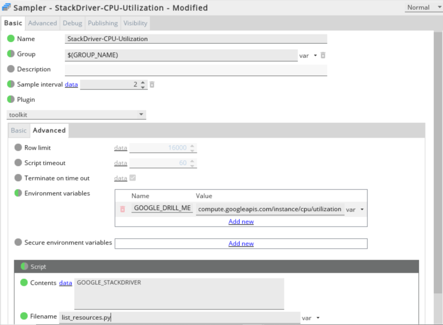This screenshot has height=325, width=443.
Task: Delete the Group variable with trash icon
Action: pyautogui.click(x=323, y=55)
